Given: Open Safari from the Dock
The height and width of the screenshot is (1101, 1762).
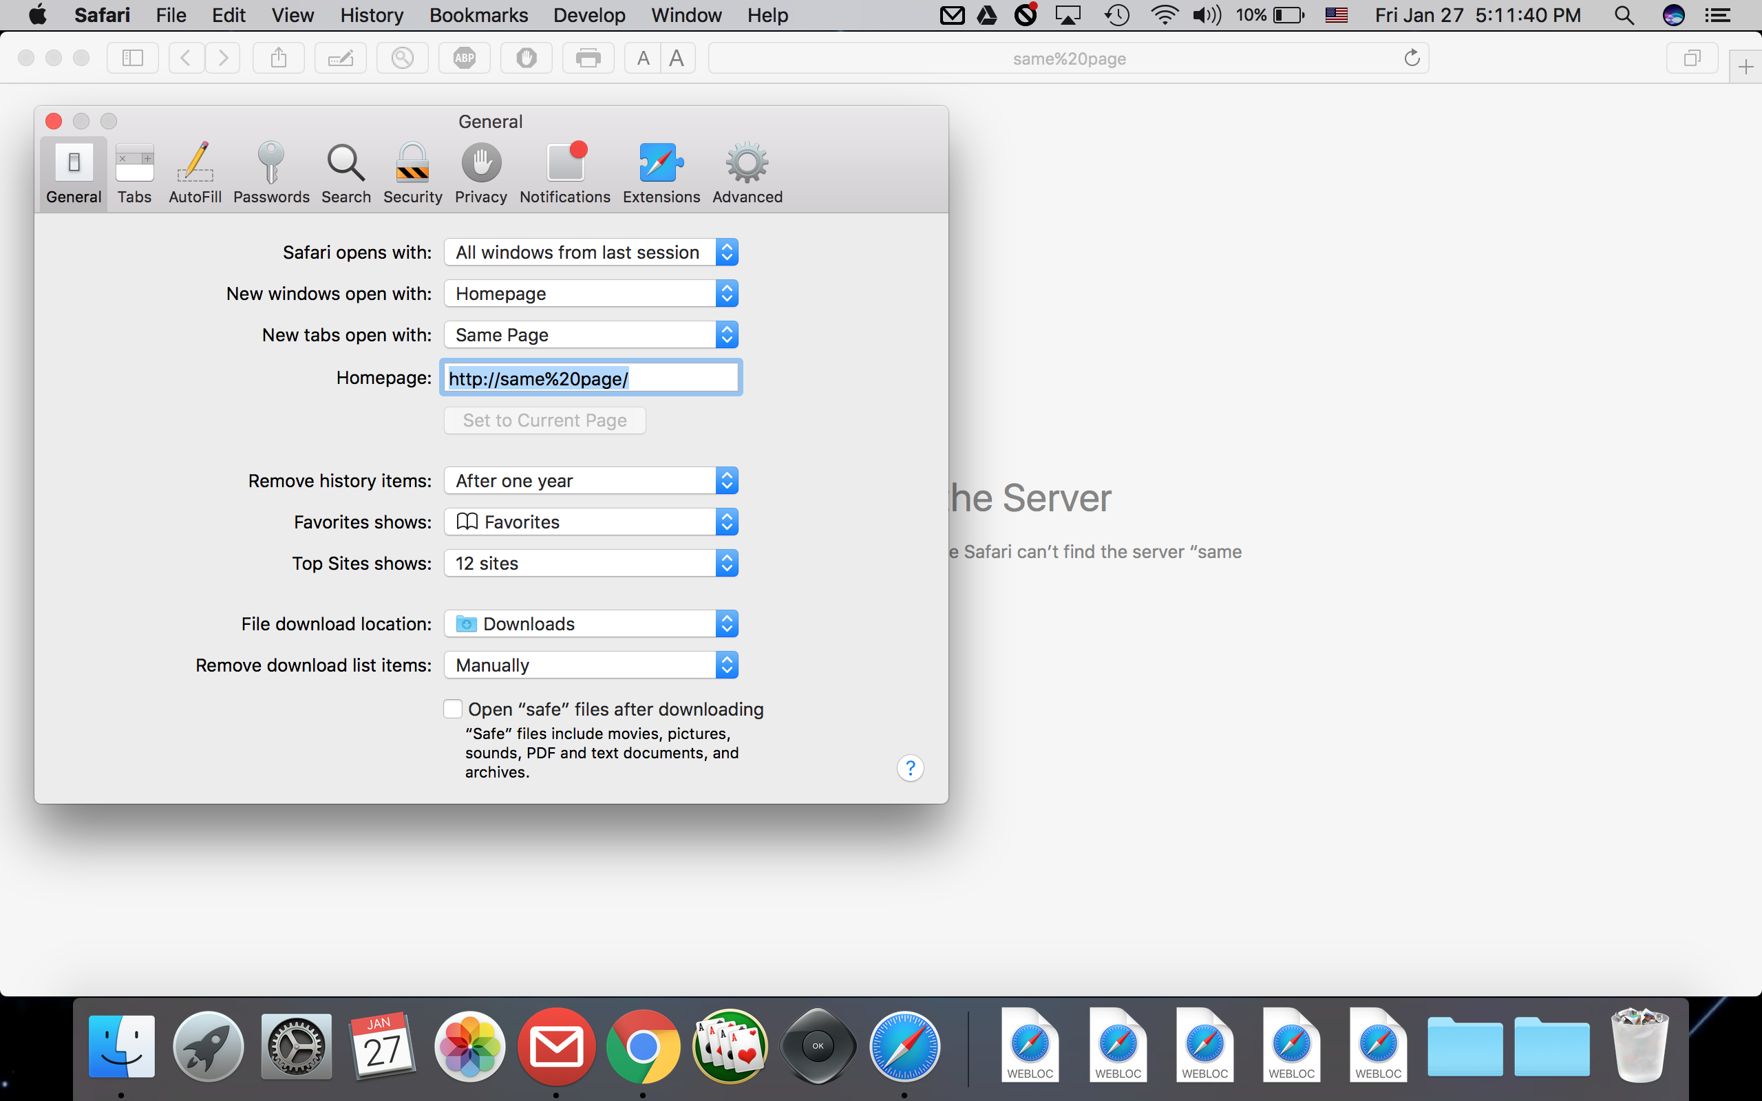Looking at the screenshot, I should pos(904,1047).
